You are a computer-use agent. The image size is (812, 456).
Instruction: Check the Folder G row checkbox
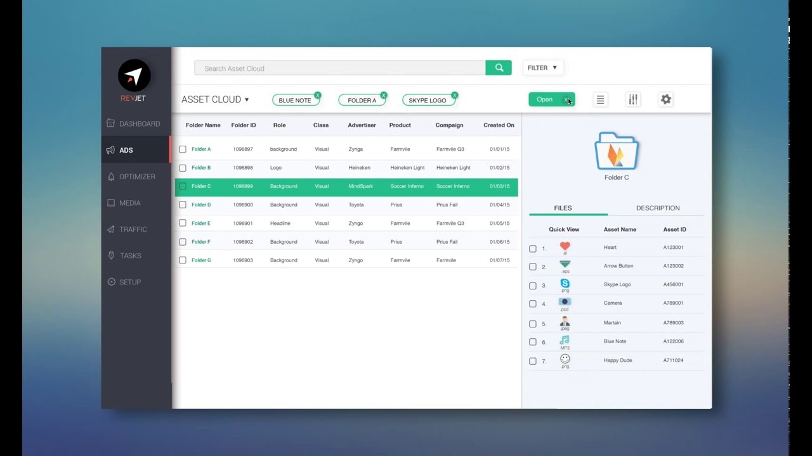(183, 260)
